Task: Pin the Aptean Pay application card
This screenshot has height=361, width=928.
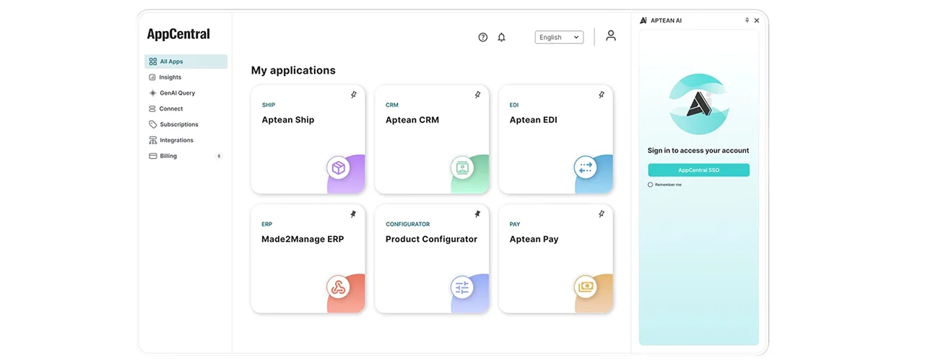Action: tap(602, 214)
